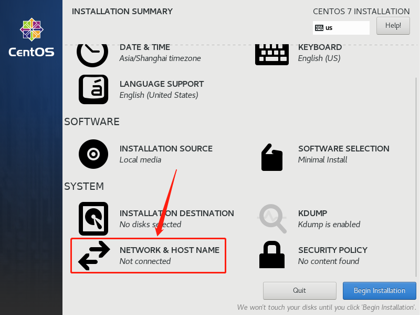Open Installation Source disc icon

coord(93,154)
